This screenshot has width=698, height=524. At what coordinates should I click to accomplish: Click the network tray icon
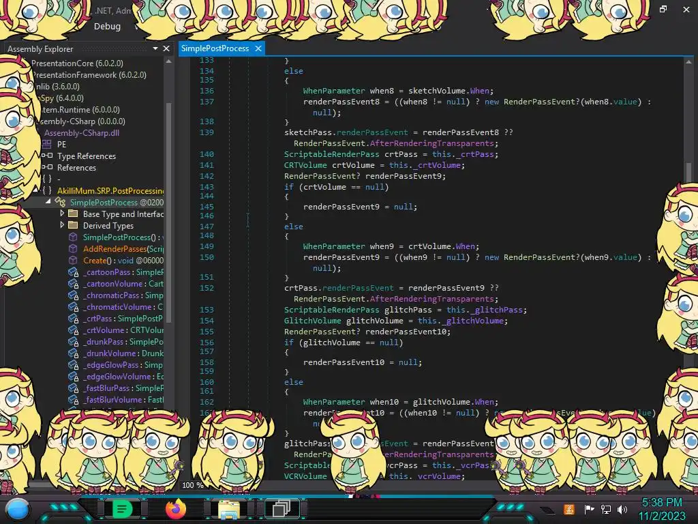pos(606,509)
